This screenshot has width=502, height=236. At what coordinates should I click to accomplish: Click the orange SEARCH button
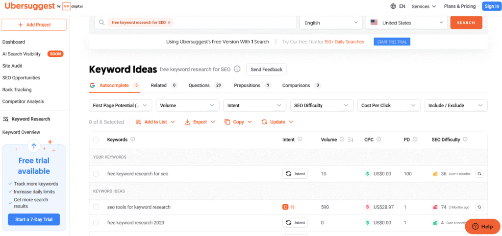(466, 23)
